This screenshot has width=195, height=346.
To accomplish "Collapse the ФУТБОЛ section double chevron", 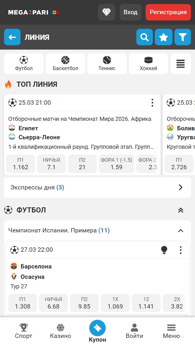I will pos(181,210).
